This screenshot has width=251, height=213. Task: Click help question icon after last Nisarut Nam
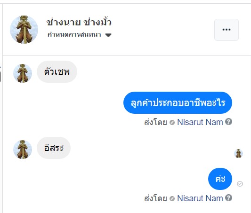click(228, 198)
